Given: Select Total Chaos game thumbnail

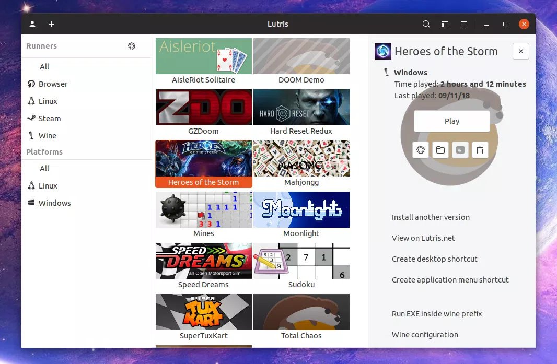Looking at the screenshot, I should (x=301, y=312).
